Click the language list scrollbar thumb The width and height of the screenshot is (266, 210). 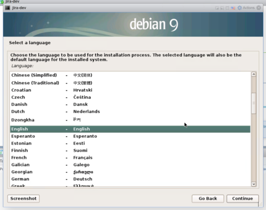(254, 103)
